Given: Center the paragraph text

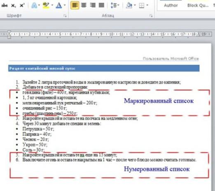Looking at the screenshot, I should point(84,5).
